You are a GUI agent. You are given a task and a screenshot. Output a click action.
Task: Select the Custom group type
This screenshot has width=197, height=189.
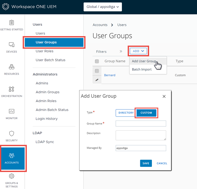[x=146, y=113]
